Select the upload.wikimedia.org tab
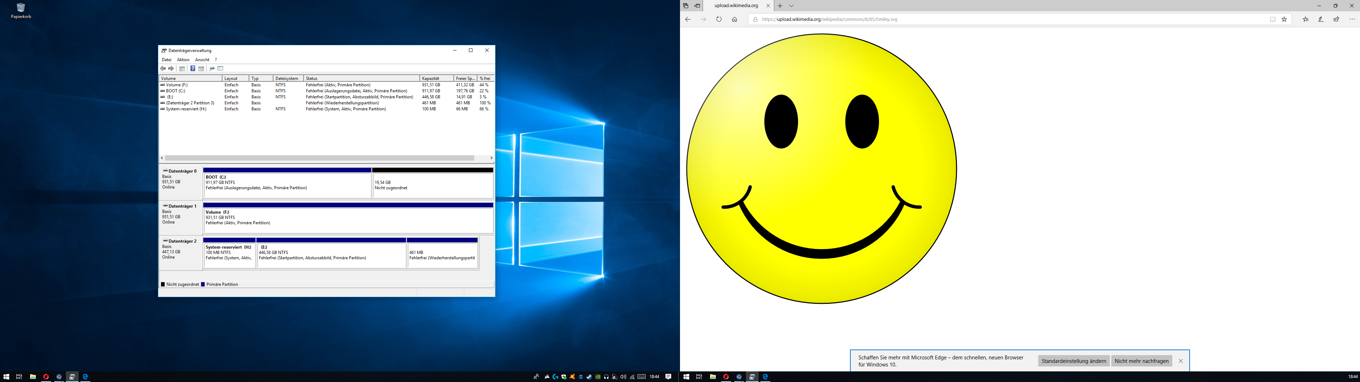Viewport: 1360px width, 382px height. pyautogui.click(x=736, y=6)
